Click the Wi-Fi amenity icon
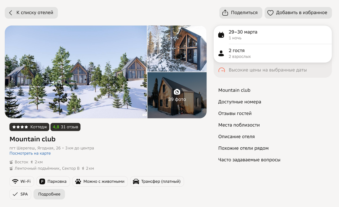 coord(15,181)
